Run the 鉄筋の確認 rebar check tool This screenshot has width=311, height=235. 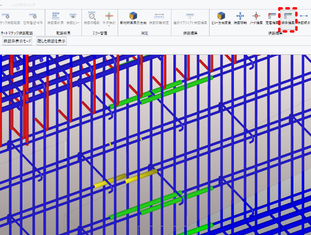point(91,18)
